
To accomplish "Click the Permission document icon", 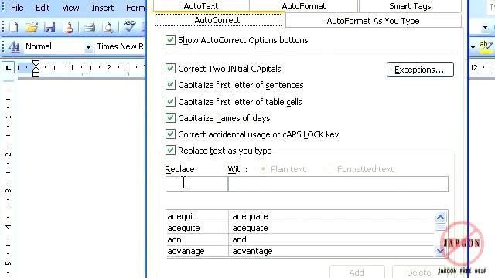I will [x=67, y=28].
